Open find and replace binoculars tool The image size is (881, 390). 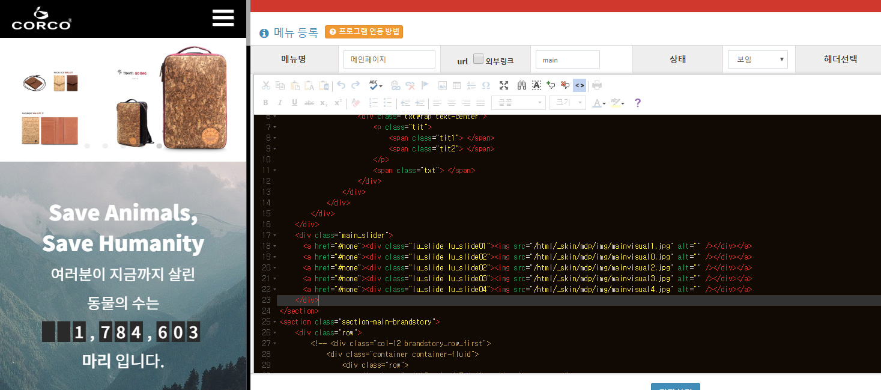coord(522,85)
